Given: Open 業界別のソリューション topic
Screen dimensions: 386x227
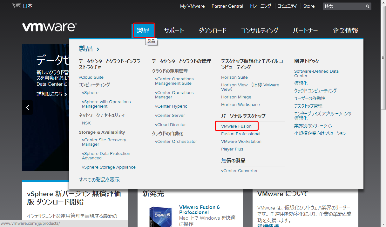Looking at the screenshot, I should tap(313, 126).
